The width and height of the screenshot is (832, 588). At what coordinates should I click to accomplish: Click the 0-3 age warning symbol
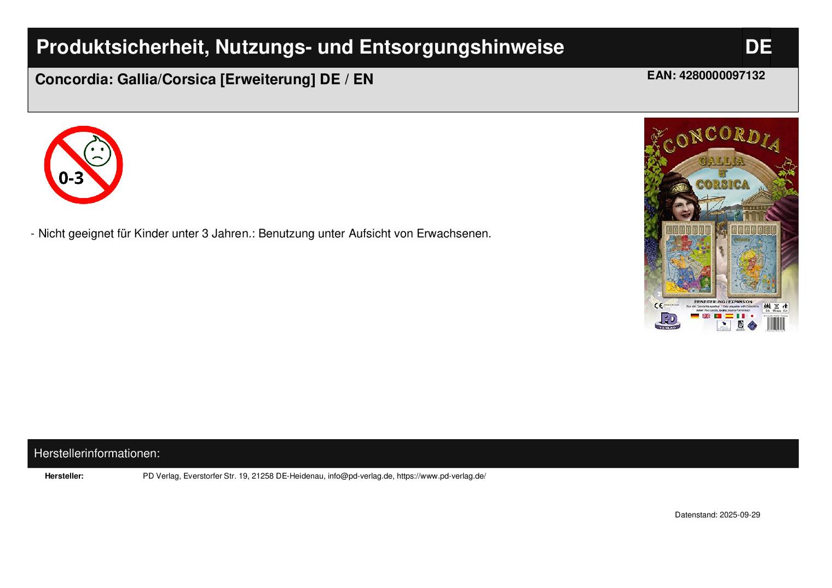(83, 165)
